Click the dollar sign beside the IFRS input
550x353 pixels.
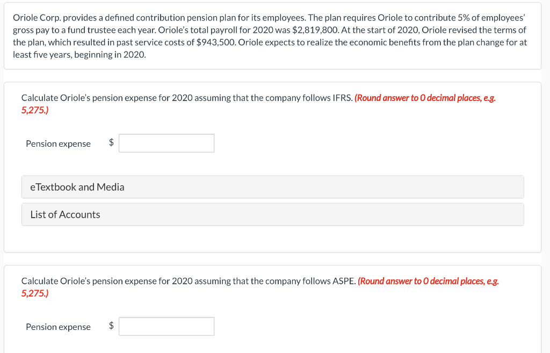(x=111, y=143)
